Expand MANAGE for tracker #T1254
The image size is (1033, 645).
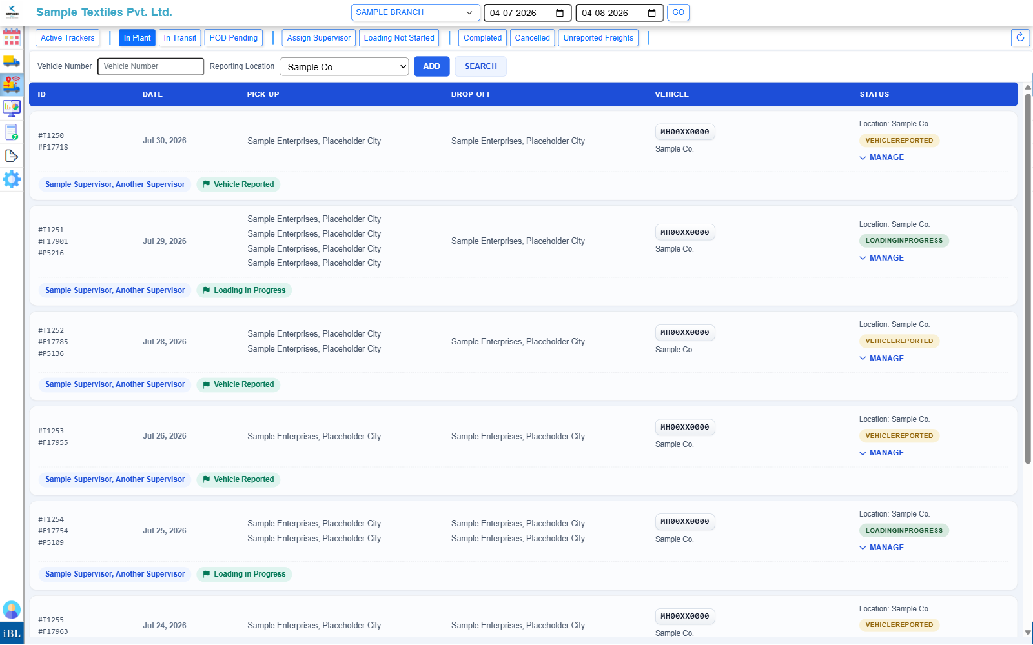point(881,548)
